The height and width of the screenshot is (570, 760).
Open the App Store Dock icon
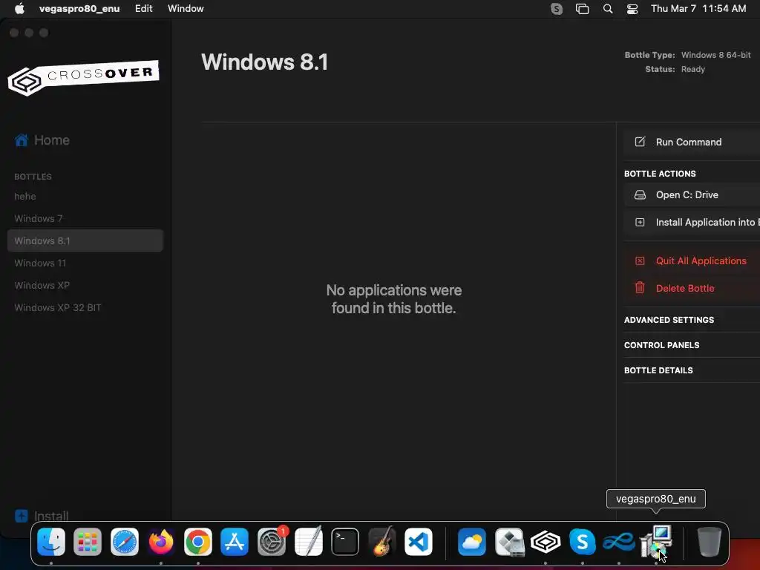click(235, 541)
